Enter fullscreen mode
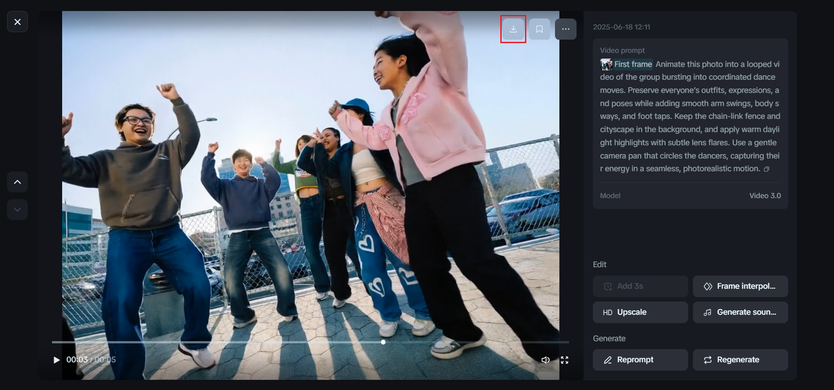 564,360
